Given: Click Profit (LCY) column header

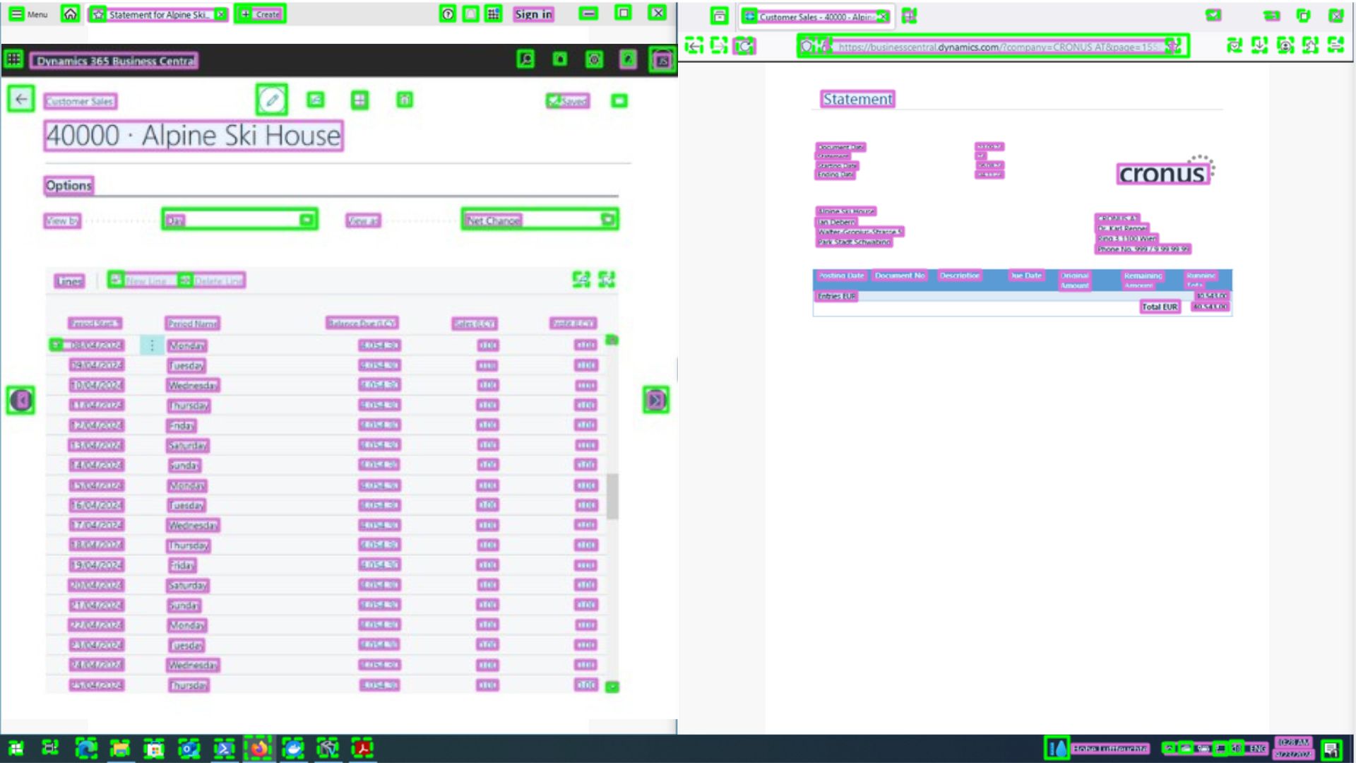Looking at the screenshot, I should tap(573, 324).
